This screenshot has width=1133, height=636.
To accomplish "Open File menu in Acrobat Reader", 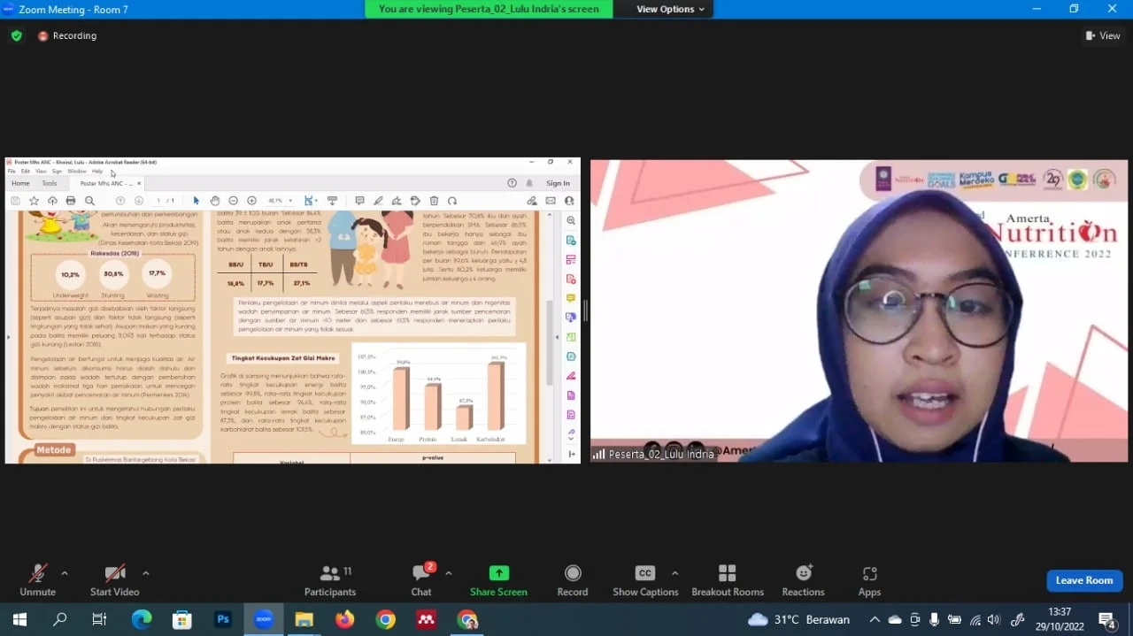I will (x=12, y=172).
